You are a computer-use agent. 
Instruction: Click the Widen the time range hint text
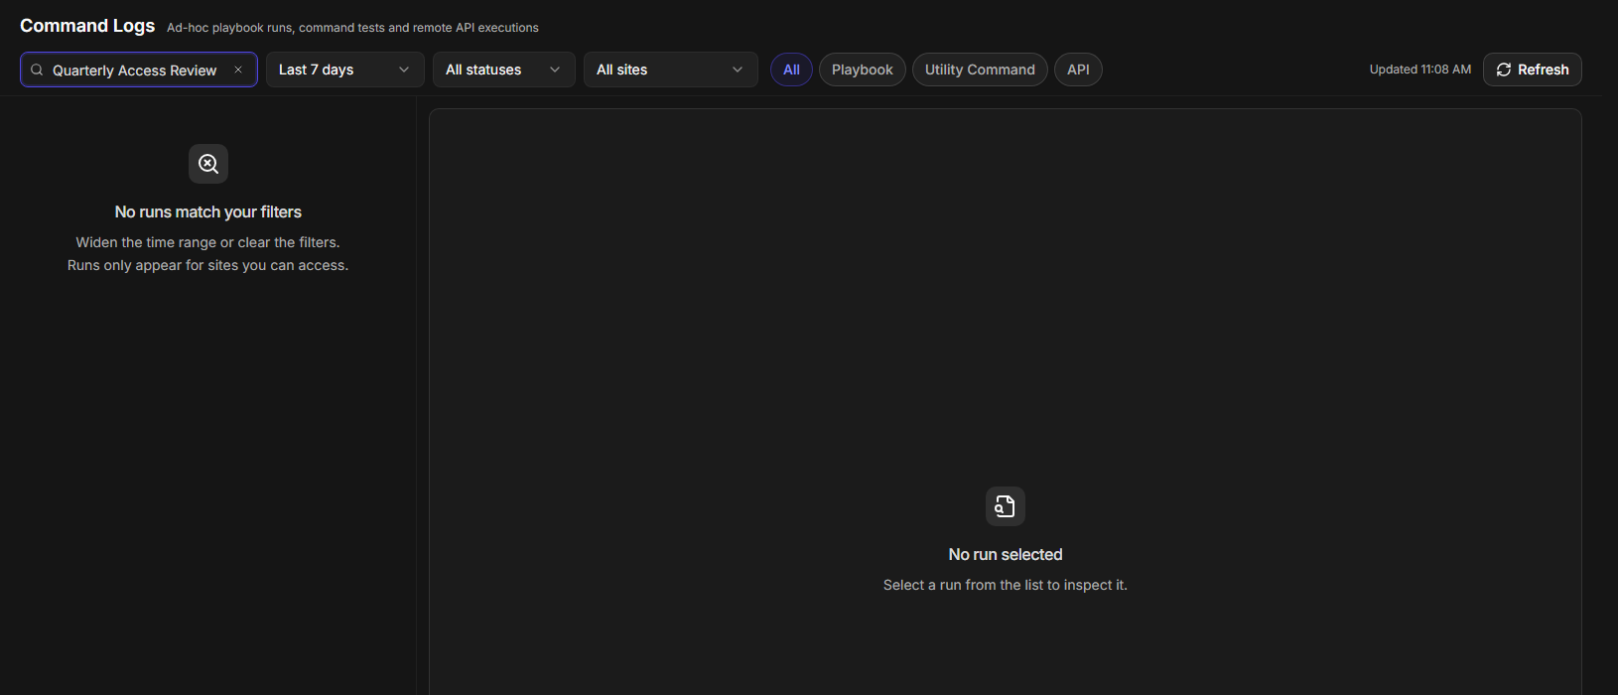(208, 242)
